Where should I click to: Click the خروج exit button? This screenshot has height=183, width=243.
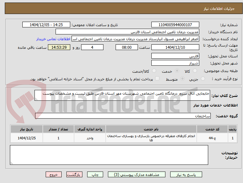tap(53, 174)
